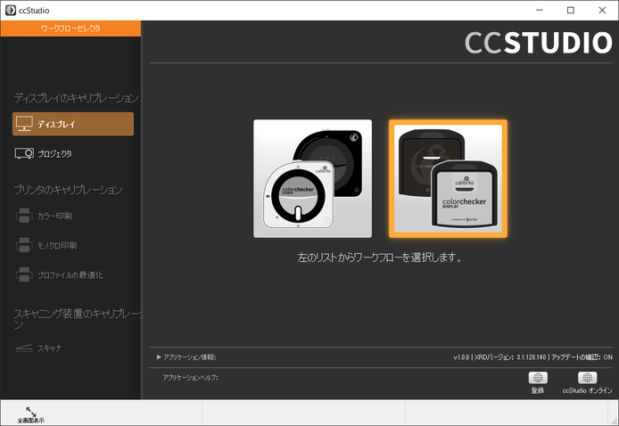Open ccStudio オンライン globe icon
619x426 pixels.
click(x=587, y=378)
